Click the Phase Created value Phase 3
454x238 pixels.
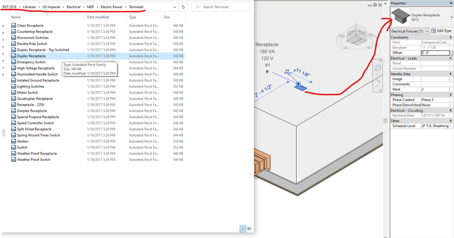tap(435, 100)
